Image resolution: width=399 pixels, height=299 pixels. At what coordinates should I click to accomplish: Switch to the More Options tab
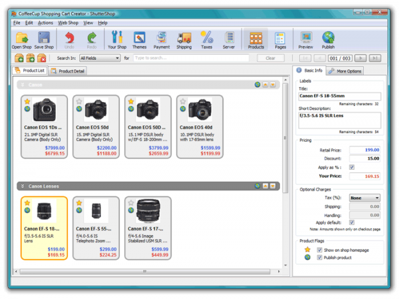pos(345,71)
